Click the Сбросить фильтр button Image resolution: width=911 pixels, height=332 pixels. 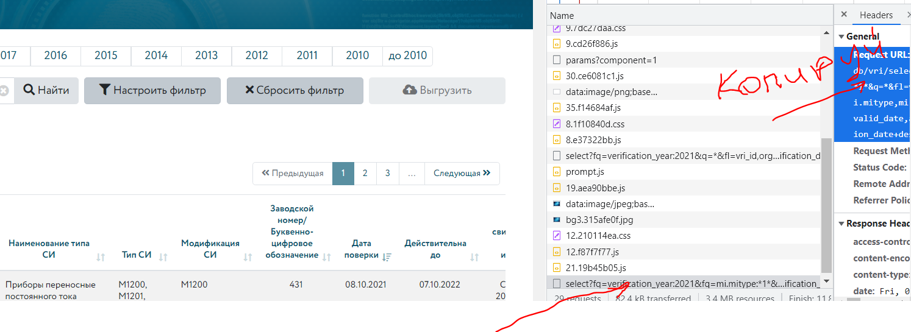click(x=295, y=90)
